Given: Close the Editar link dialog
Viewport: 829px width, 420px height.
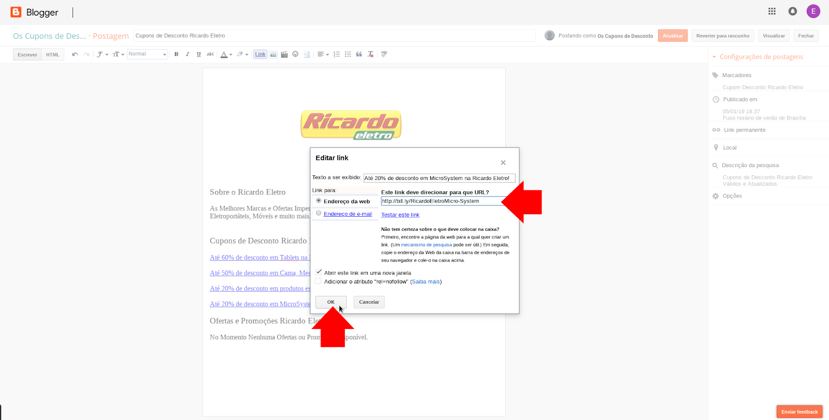Looking at the screenshot, I should tap(503, 162).
